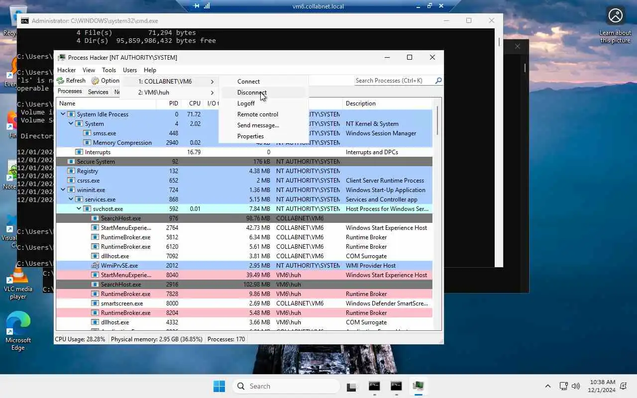Click the volume tray icon

[x=576, y=386]
